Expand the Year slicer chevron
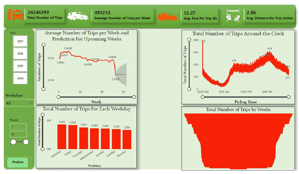The height and width of the screenshot is (174, 299). pyautogui.click(x=29, y=33)
